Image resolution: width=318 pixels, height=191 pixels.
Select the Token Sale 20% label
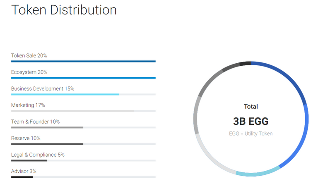point(29,55)
